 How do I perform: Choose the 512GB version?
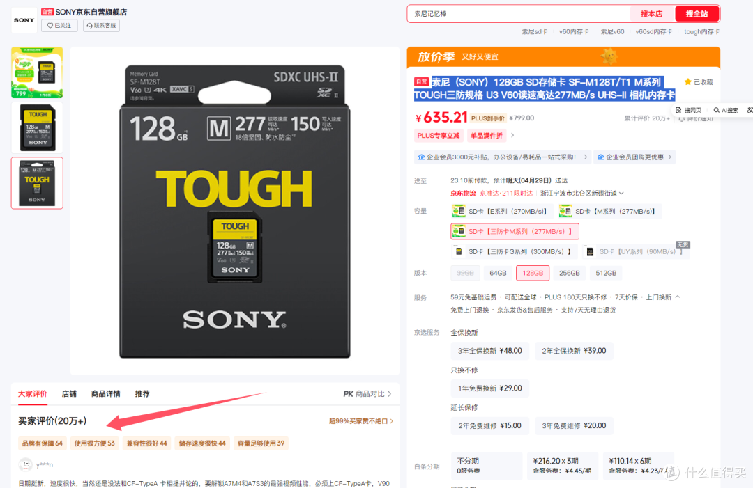pos(606,274)
